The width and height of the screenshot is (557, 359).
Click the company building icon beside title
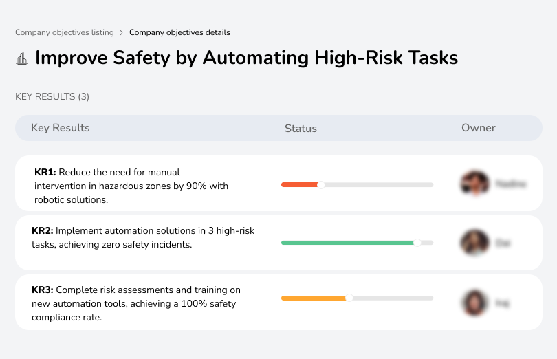coord(22,58)
